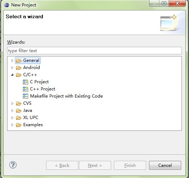The height and width of the screenshot is (178, 189).
Task: Select the C Project wizard icon
Action: click(26, 82)
